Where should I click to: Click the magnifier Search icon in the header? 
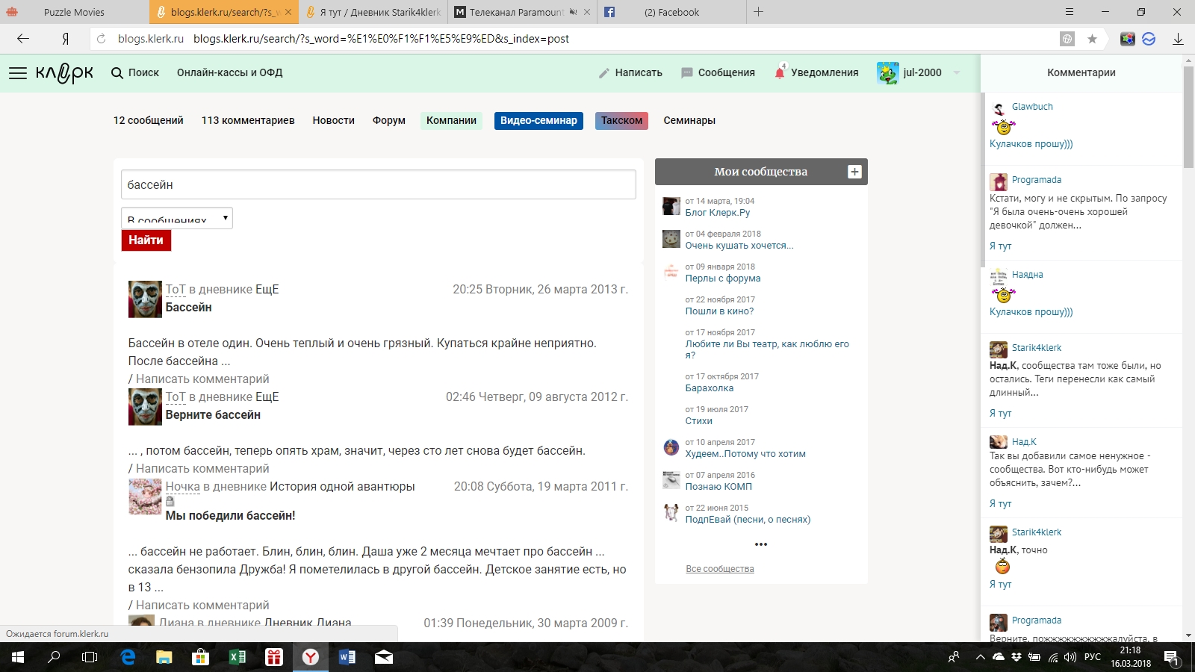click(x=117, y=72)
